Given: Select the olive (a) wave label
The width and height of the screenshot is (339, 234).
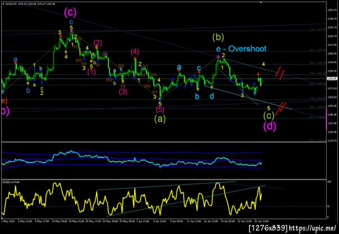Looking at the screenshot, I should coord(160,119).
